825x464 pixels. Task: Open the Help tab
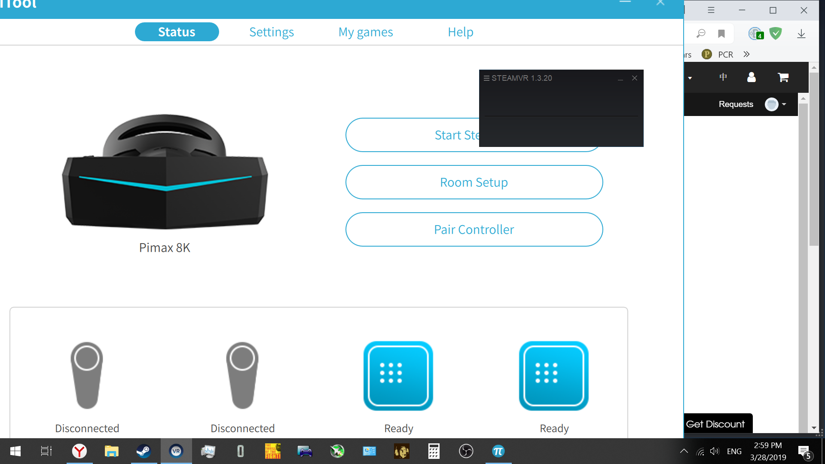click(x=460, y=32)
